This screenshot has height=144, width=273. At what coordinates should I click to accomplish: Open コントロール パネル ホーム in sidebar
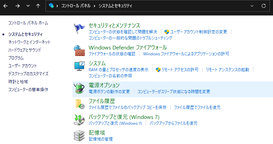[28, 23]
